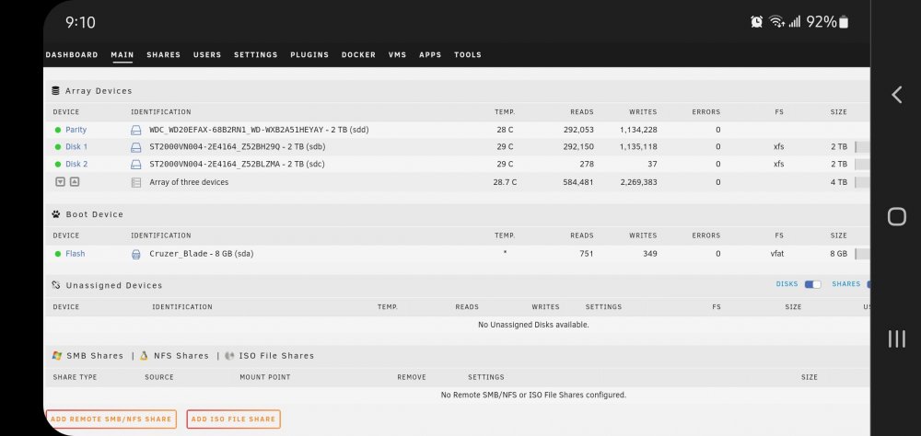The image size is (921, 436).
Task: Click the green status dot for Flash
Action: point(57,254)
